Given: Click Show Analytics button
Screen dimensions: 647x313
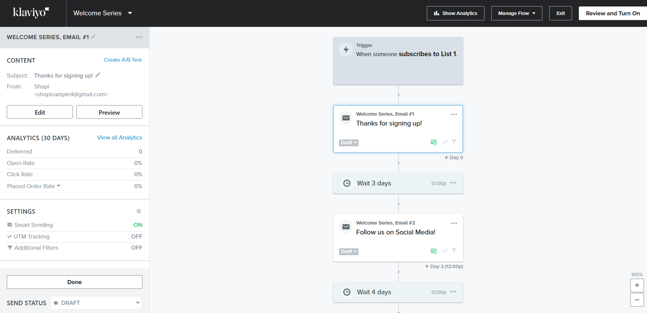Looking at the screenshot, I should click(456, 13).
